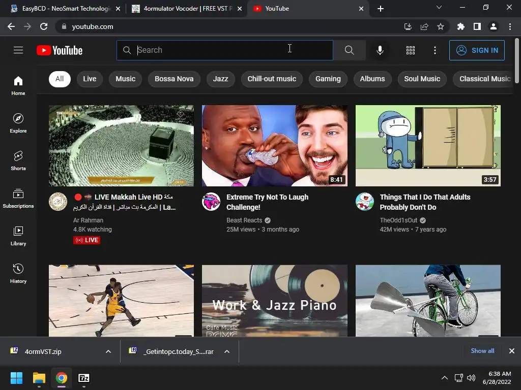This screenshot has width=521, height=390.
Task: Open the YouTube apps grid icon
Action: click(411, 50)
